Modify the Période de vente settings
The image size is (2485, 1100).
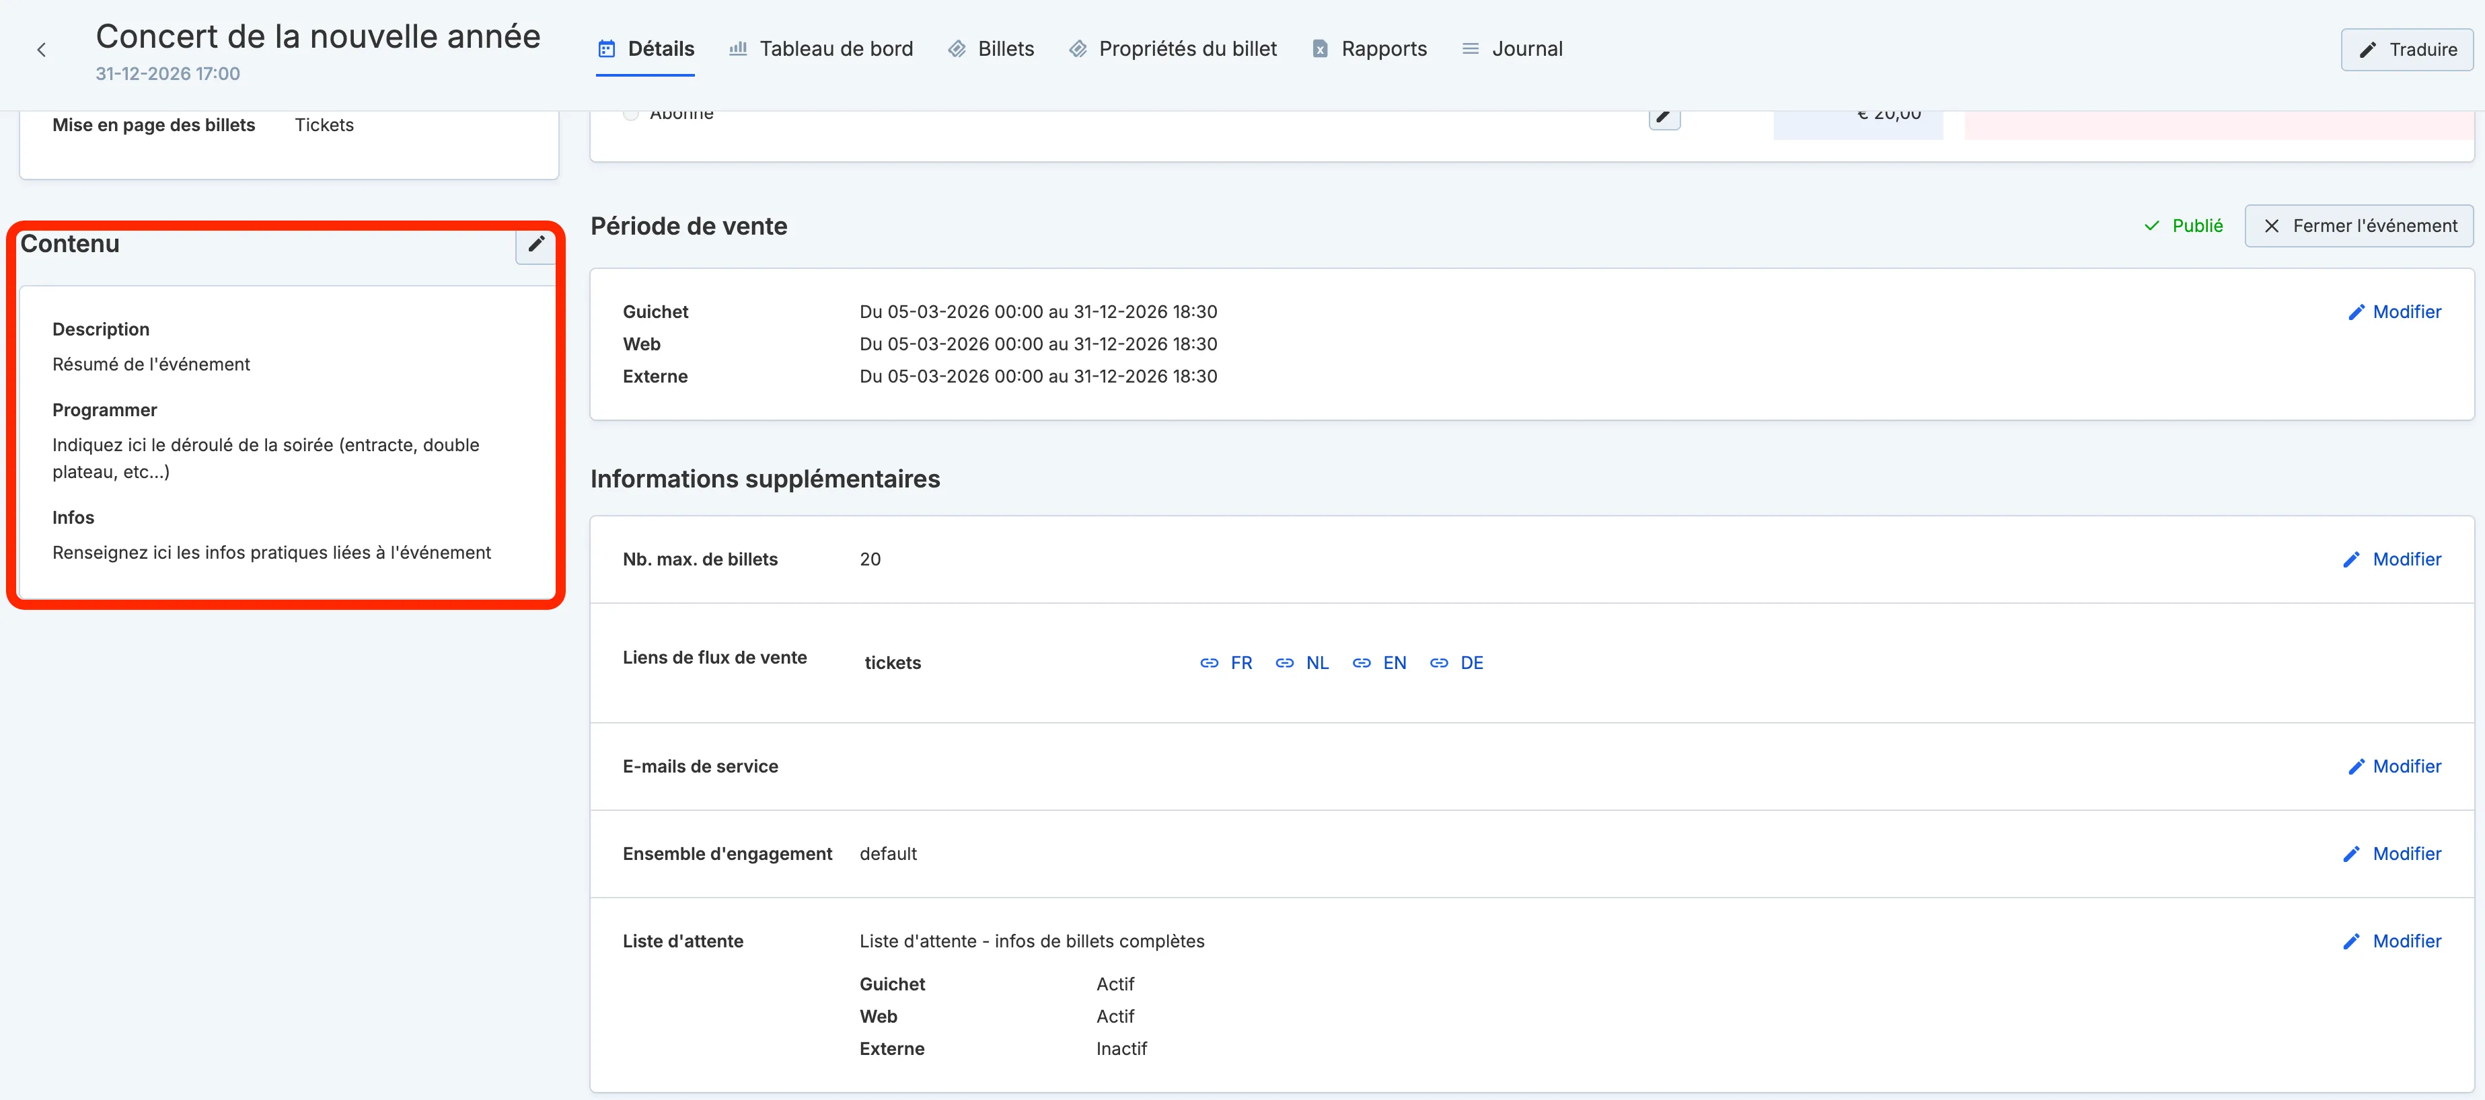coord(2394,311)
